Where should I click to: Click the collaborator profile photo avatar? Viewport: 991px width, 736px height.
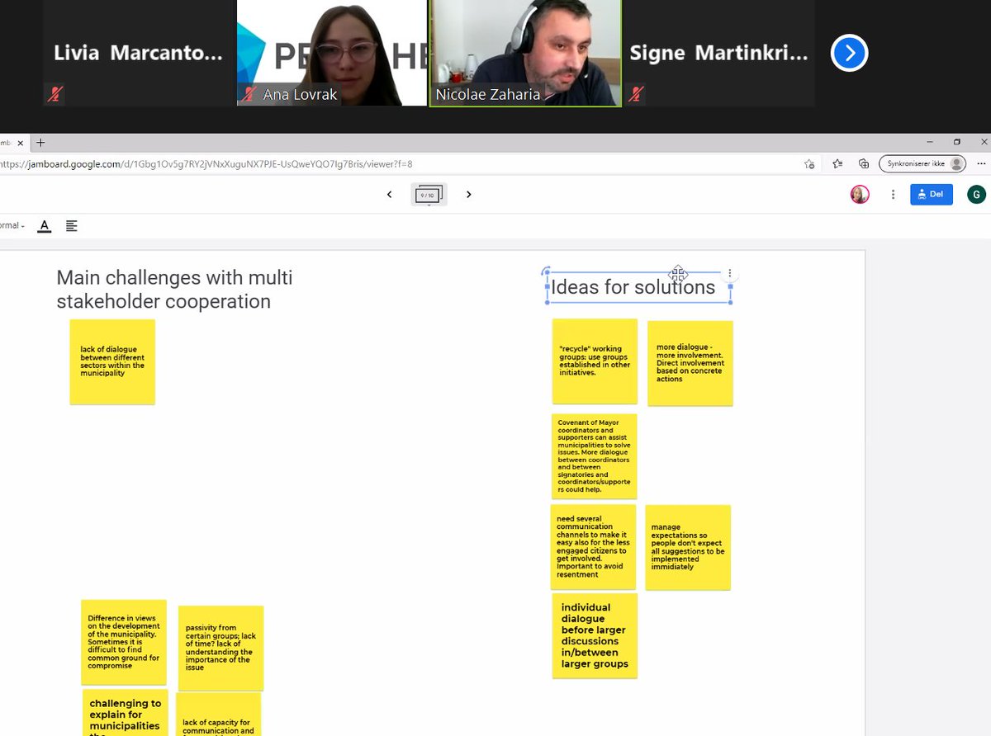860,195
